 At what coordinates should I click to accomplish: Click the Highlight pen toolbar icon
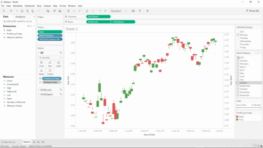tap(87, 11)
